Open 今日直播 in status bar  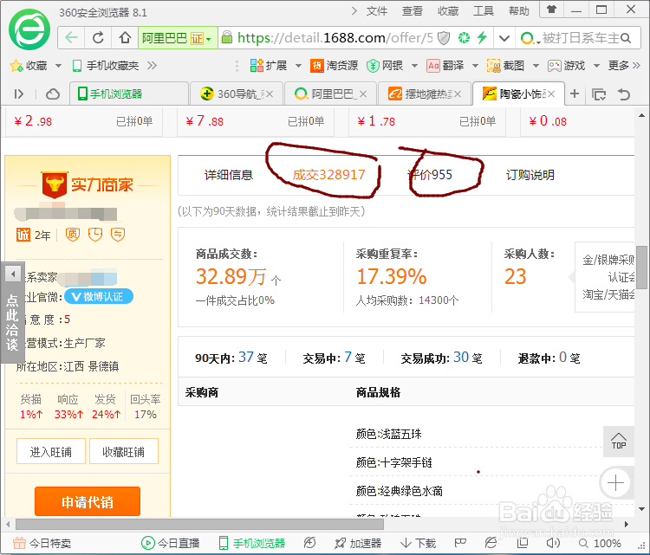click(x=171, y=543)
